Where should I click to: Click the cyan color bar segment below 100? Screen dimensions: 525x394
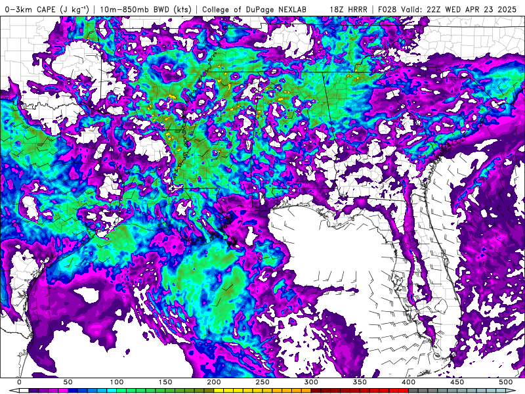pyautogui.click(x=112, y=391)
